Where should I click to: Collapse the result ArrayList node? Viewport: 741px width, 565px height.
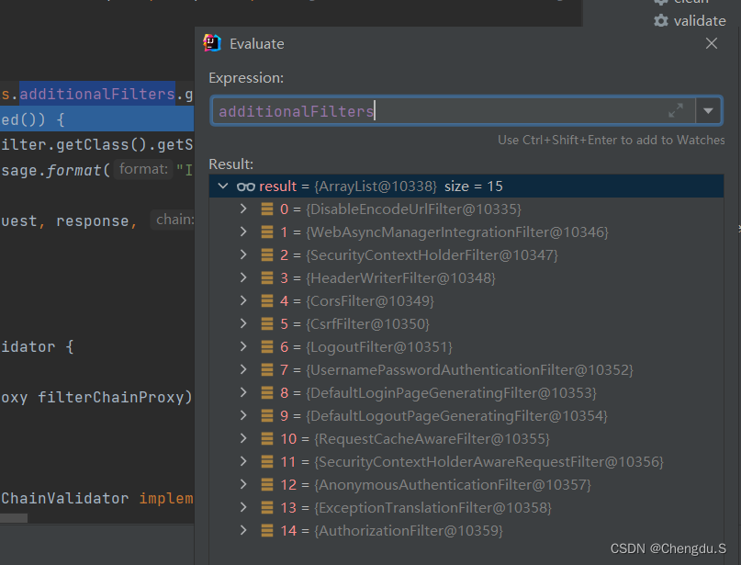223,186
